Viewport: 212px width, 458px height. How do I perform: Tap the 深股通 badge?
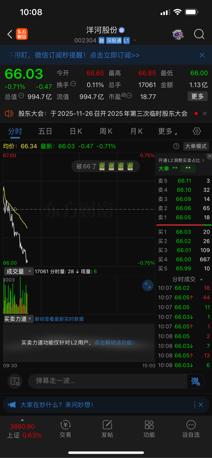pos(114,41)
